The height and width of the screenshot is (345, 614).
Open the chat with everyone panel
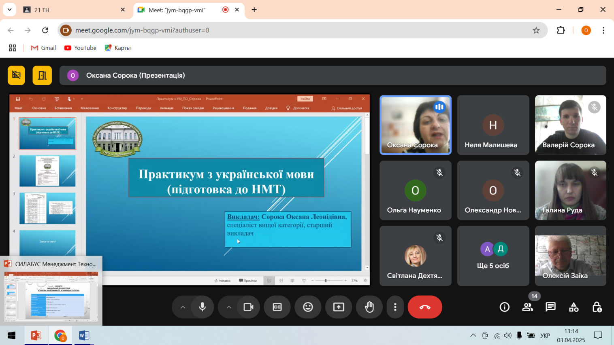[x=550, y=307]
